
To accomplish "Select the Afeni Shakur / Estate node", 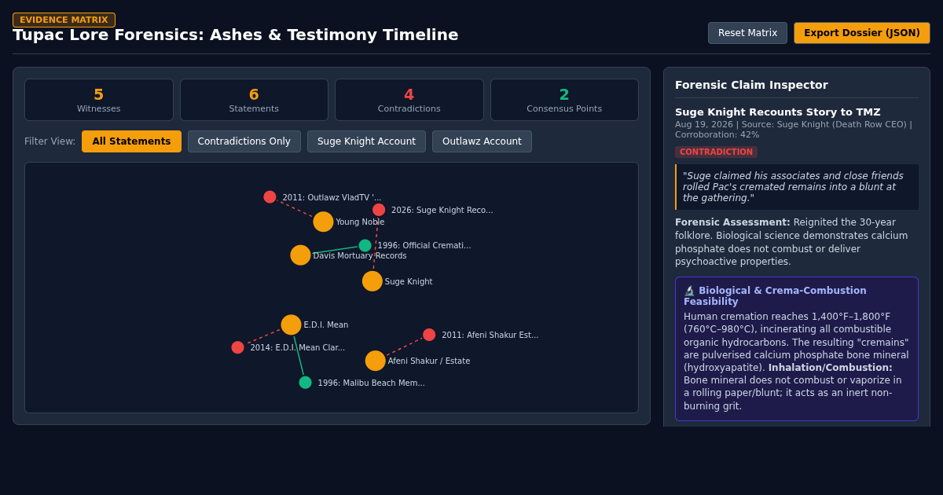I will tap(376, 361).
